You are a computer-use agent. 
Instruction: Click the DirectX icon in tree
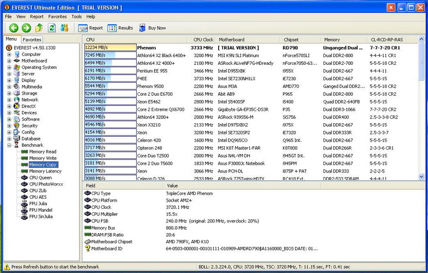click(17, 106)
